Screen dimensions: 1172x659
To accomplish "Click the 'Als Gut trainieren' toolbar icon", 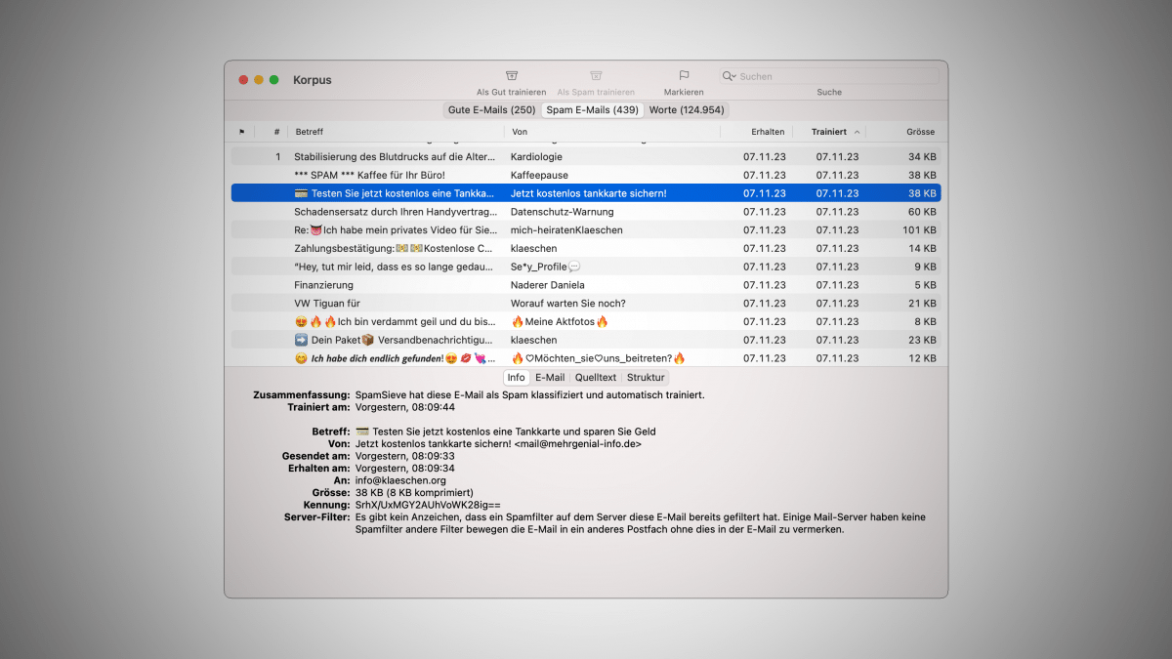I will [511, 76].
